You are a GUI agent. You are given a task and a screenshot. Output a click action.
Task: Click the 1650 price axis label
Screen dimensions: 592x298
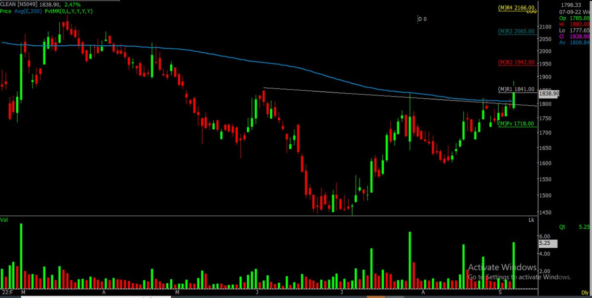(x=545, y=148)
